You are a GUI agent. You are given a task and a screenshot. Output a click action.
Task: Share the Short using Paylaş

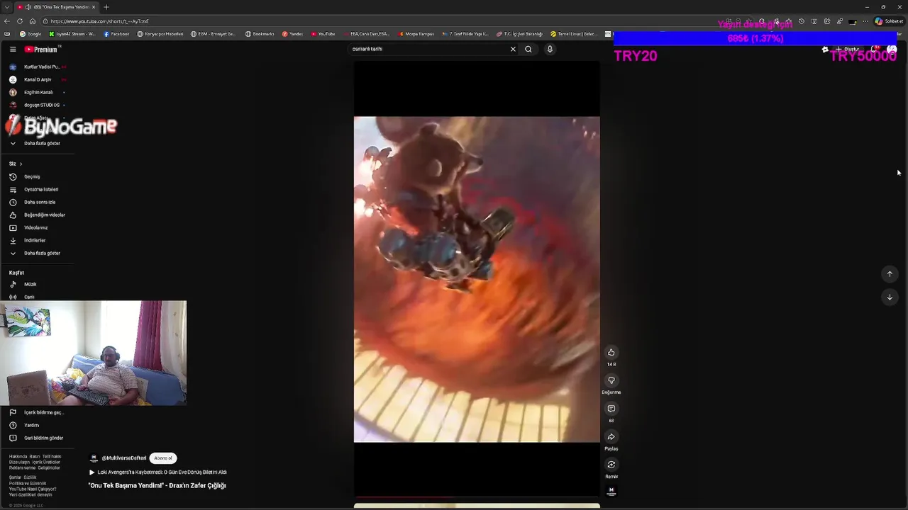[611, 436]
